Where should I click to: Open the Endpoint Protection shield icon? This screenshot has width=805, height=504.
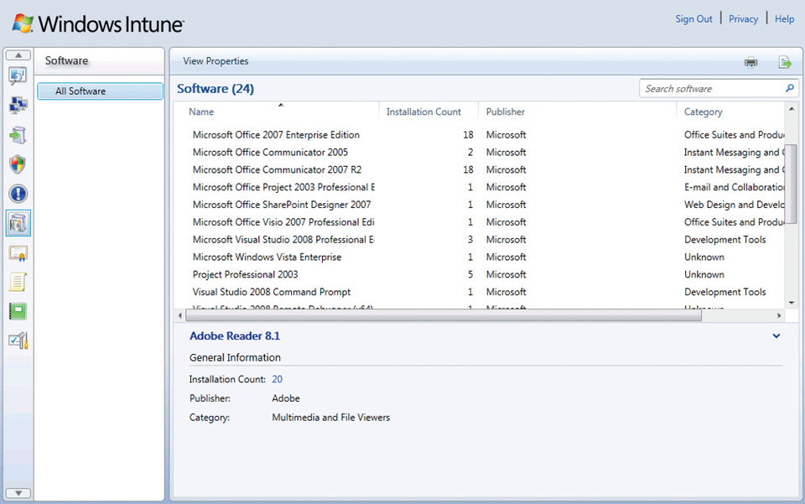[18, 164]
